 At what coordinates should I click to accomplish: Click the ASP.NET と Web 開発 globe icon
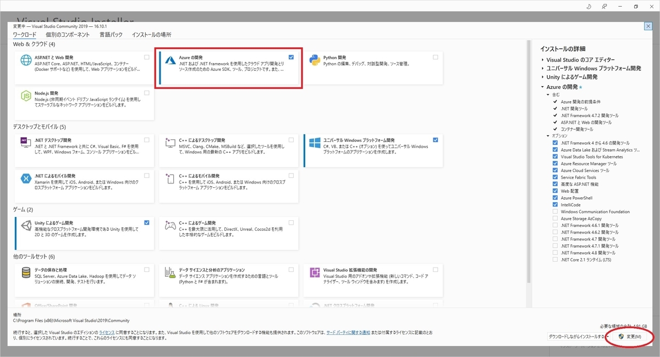click(x=26, y=60)
